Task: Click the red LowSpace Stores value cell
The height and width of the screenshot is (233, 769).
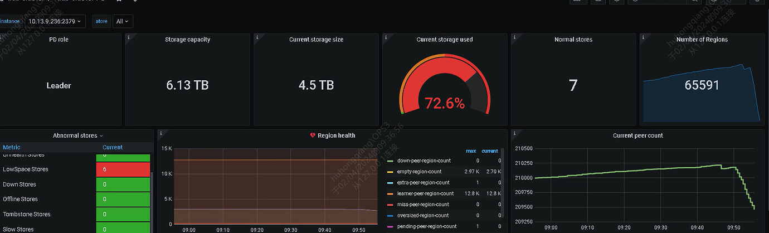Action: tap(123, 169)
